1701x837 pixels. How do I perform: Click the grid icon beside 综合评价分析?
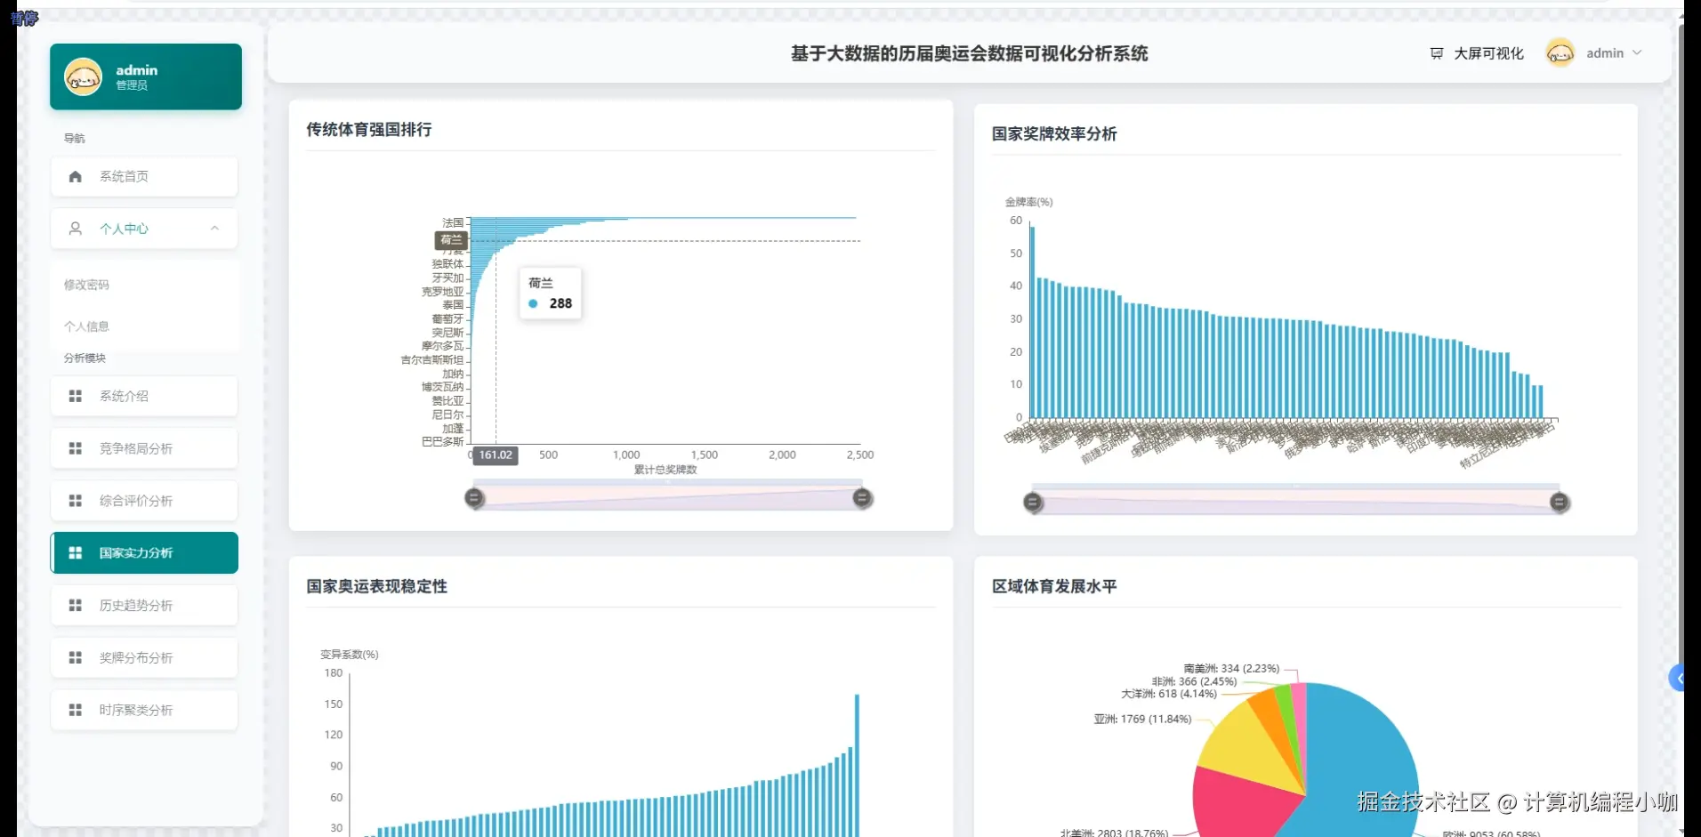76,501
